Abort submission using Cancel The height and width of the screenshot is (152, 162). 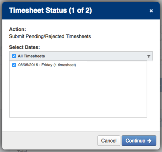(x=109, y=141)
